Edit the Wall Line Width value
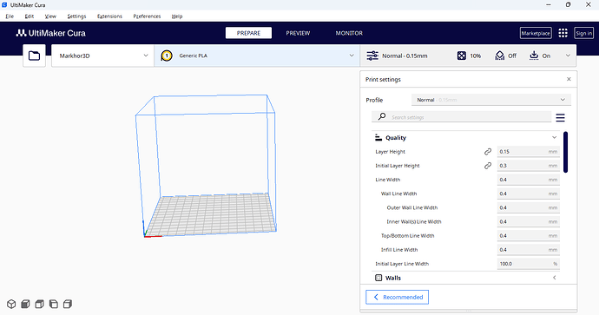 (x=529, y=194)
